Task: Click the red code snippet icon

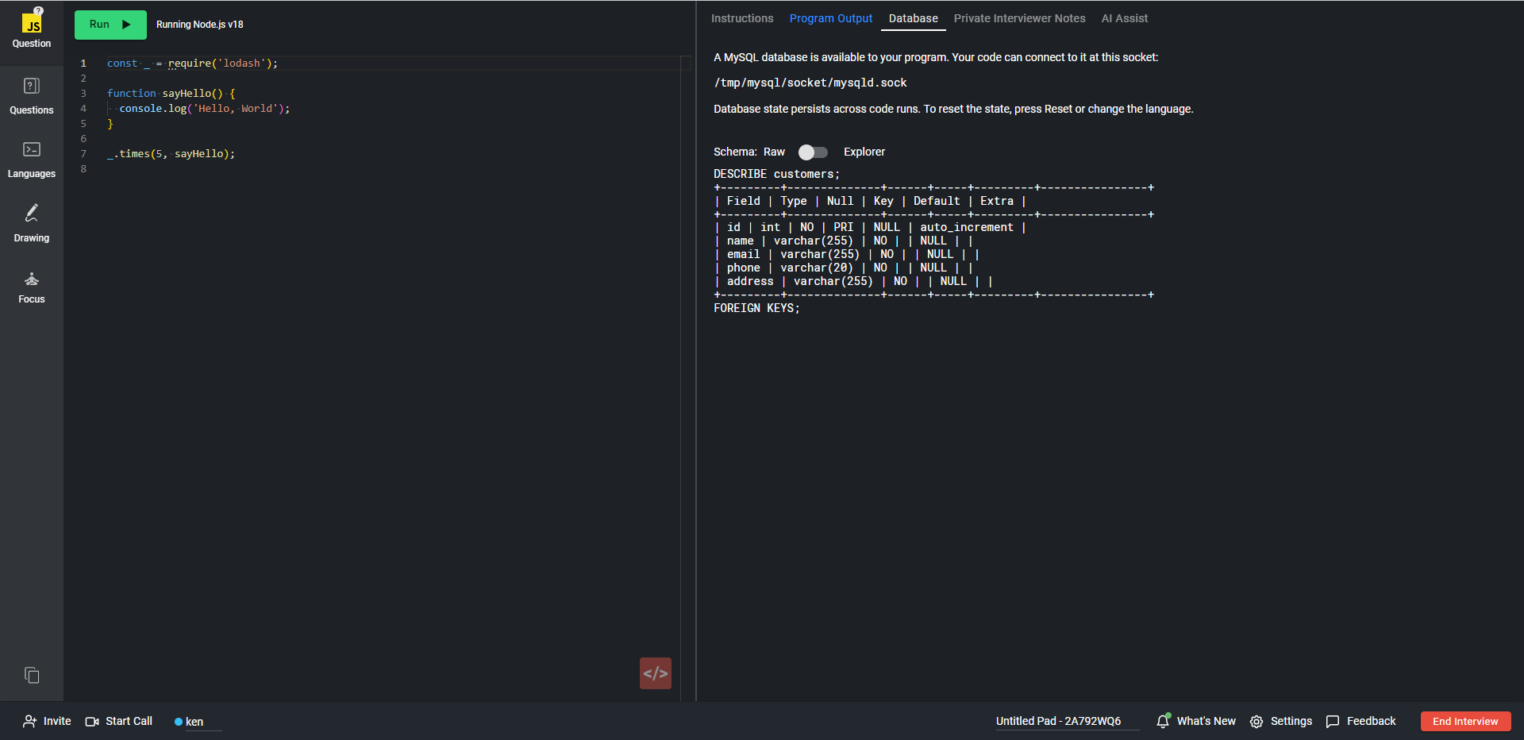Action: [x=655, y=673]
